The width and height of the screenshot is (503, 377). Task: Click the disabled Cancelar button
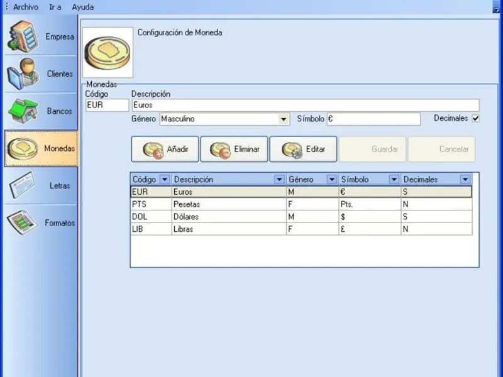point(441,149)
